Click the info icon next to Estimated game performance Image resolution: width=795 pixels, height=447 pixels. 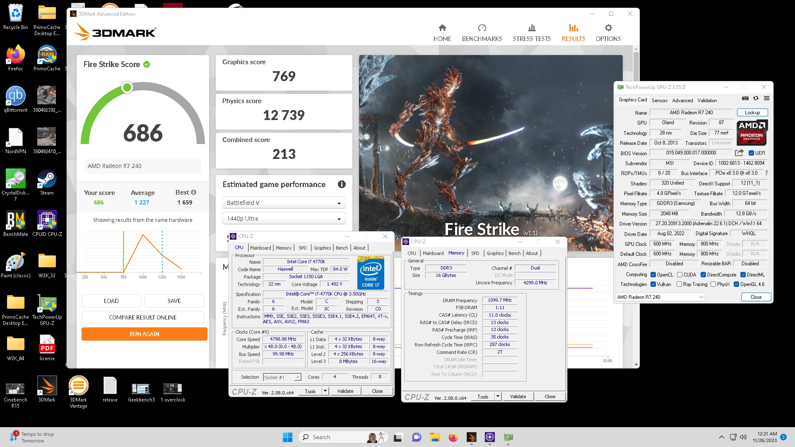click(x=342, y=185)
